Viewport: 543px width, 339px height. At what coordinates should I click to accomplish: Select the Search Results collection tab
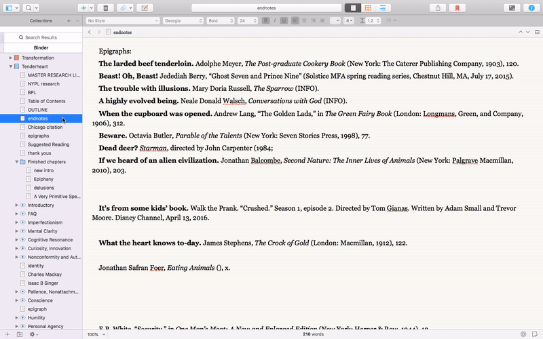tap(41, 37)
